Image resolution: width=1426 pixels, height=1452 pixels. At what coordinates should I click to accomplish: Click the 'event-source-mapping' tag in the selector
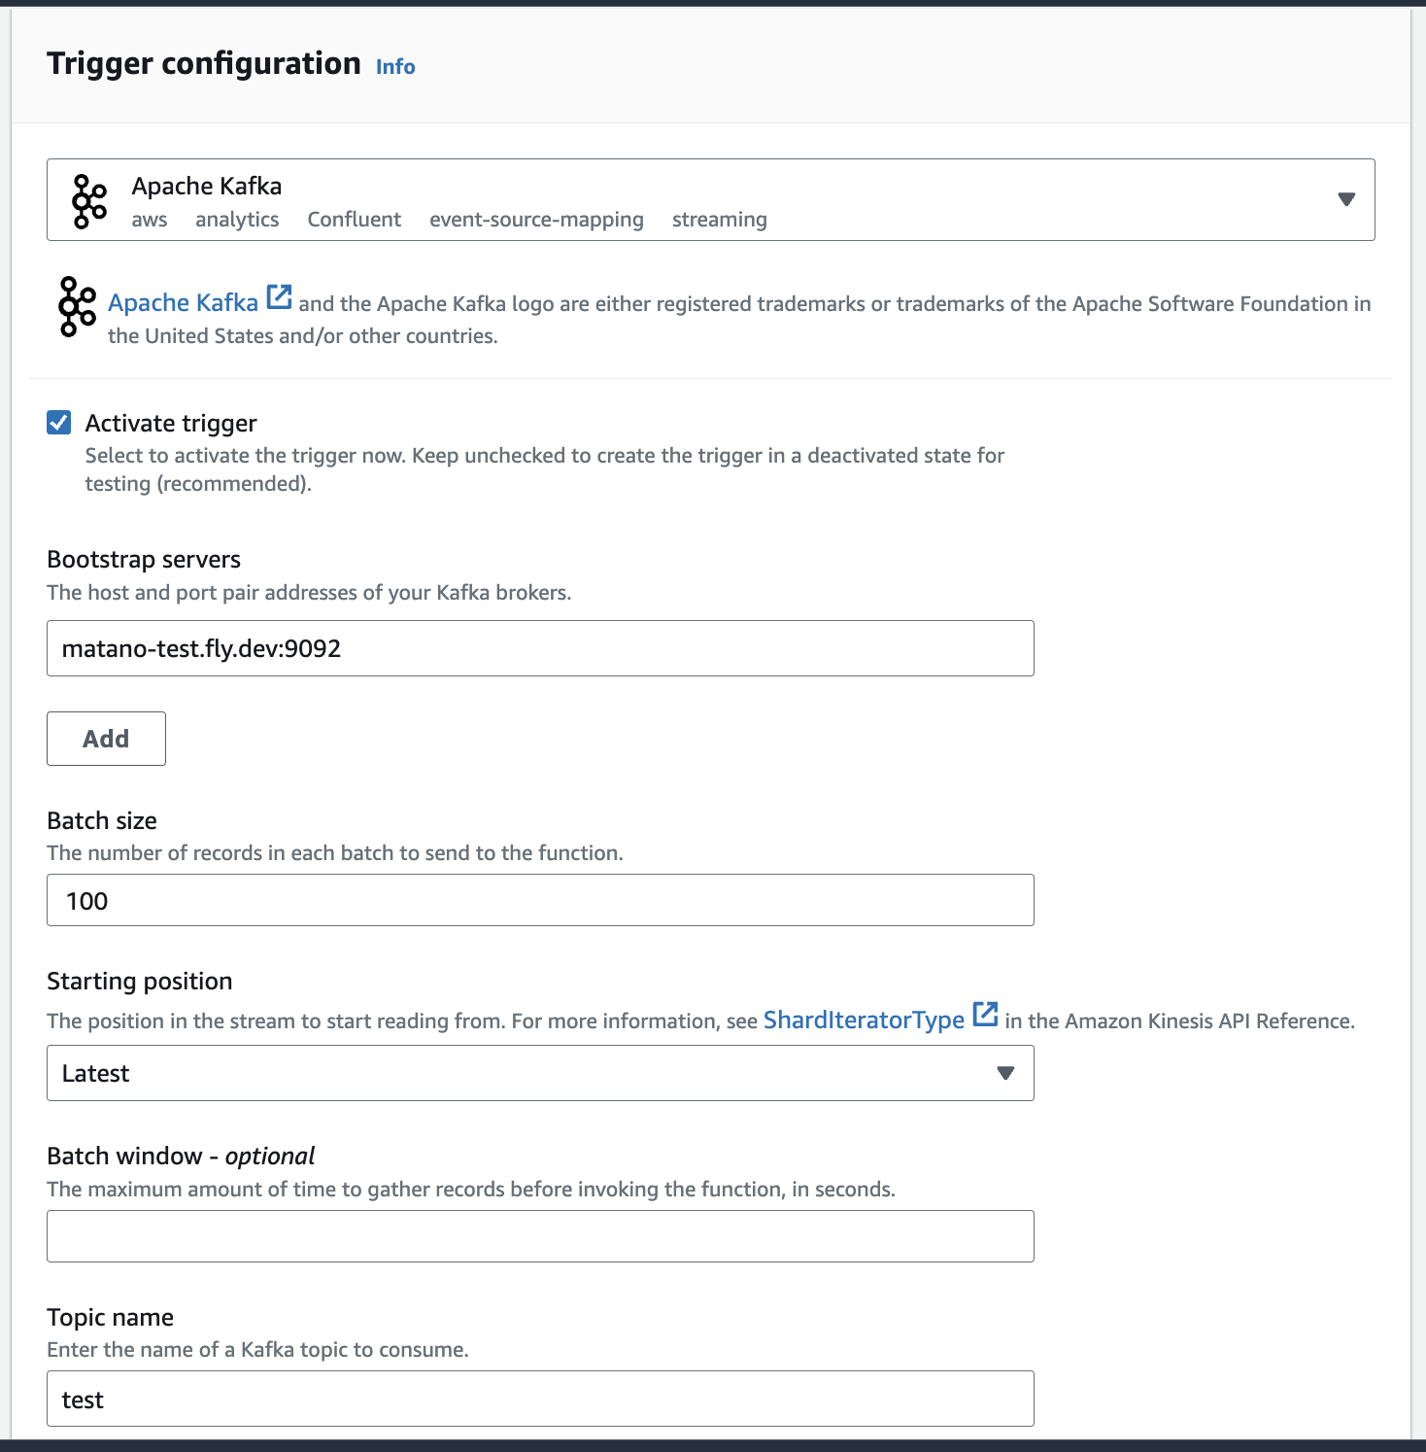(x=536, y=220)
